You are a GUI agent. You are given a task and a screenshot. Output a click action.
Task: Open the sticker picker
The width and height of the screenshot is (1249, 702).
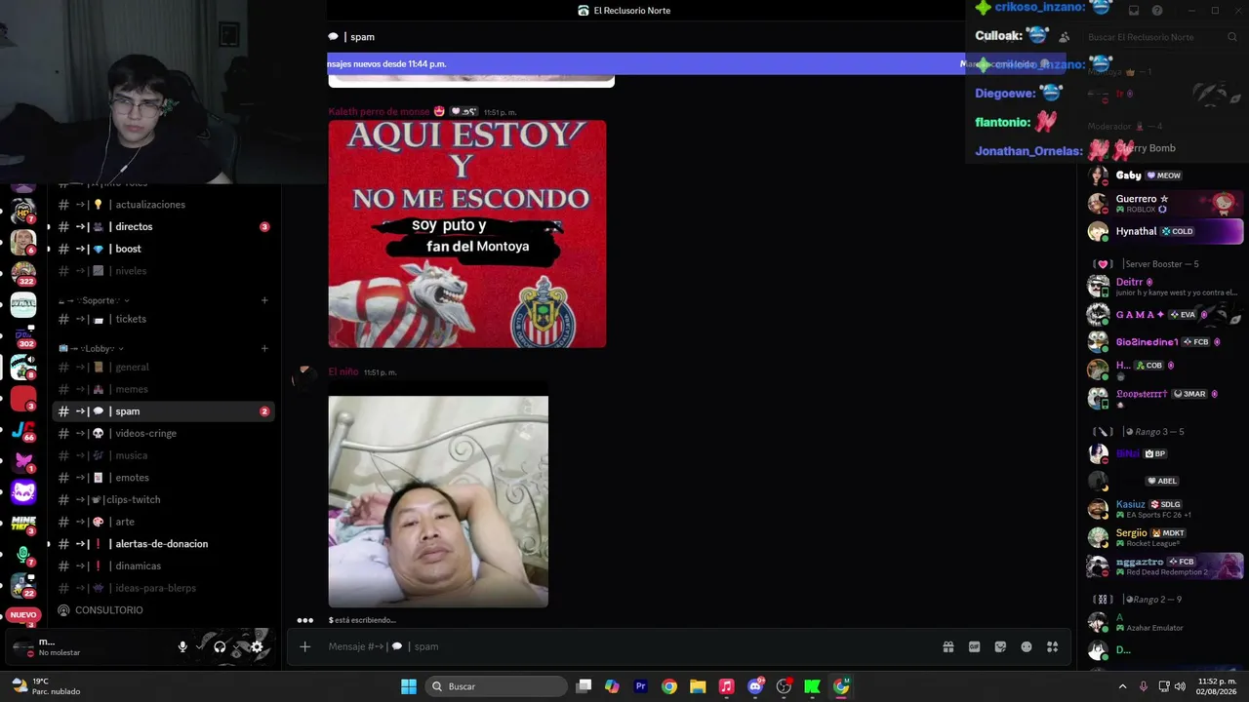click(x=1000, y=646)
